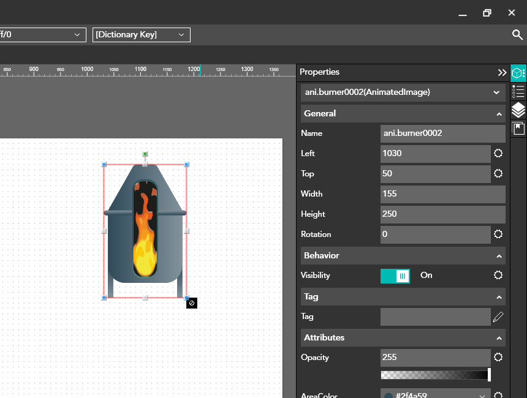The width and height of the screenshot is (527, 398).
Task: Collapse the Attributes section
Action: click(x=499, y=338)
